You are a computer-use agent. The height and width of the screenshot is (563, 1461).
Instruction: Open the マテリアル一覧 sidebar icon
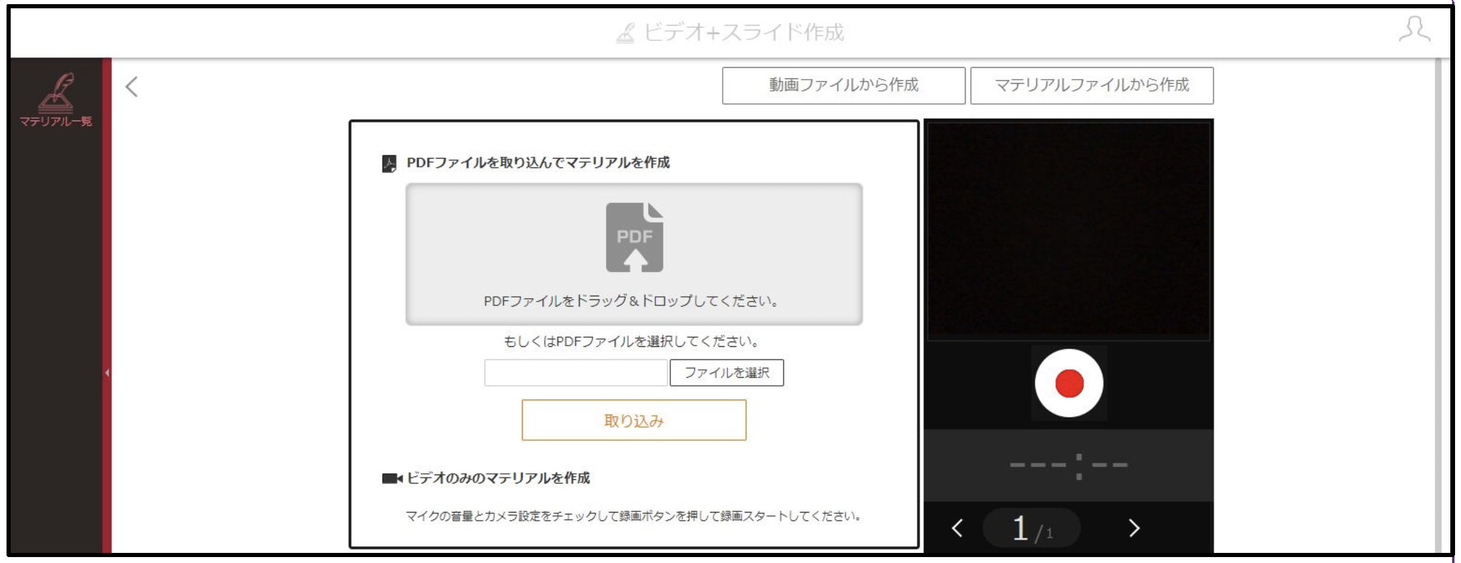click(x=56, y=99)
